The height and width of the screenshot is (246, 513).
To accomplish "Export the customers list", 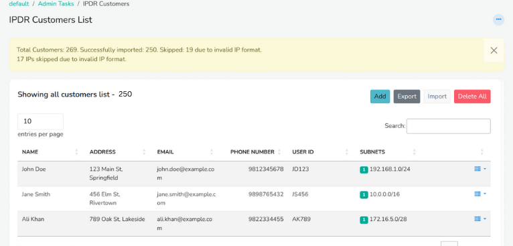I will point(407,97).
